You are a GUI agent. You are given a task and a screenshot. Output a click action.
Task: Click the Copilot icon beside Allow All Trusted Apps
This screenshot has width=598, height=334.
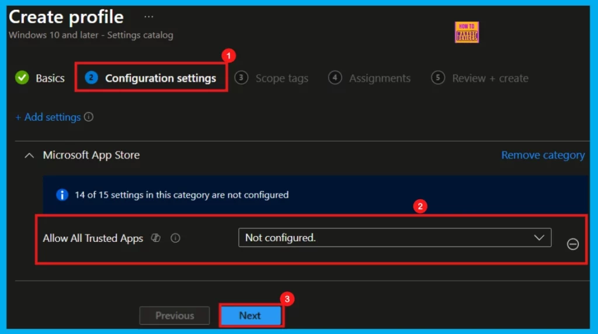155,238
